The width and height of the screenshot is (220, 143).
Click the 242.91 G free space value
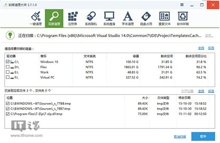[166, 78]
